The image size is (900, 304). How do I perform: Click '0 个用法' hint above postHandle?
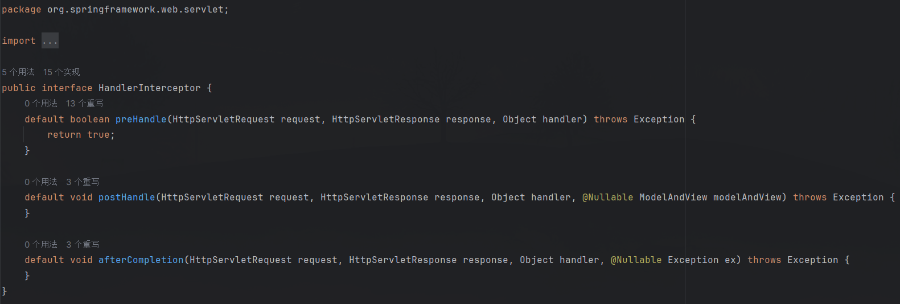pos(41,182)
